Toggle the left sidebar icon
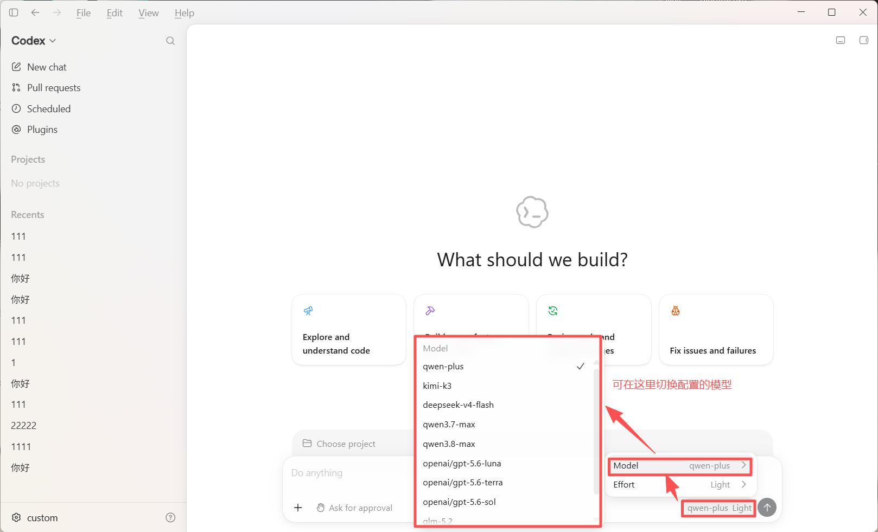 click(x=14, y=12)
